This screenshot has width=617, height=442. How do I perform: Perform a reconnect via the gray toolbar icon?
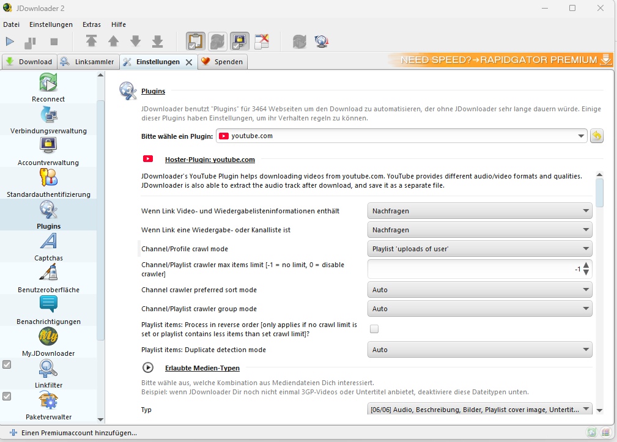click(x=300, y=42)
